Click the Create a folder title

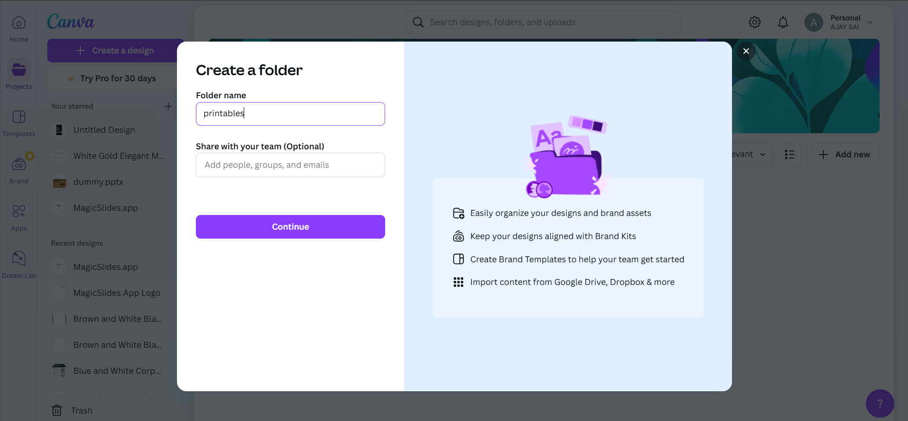pyautogui.click(x=249, y=70)
